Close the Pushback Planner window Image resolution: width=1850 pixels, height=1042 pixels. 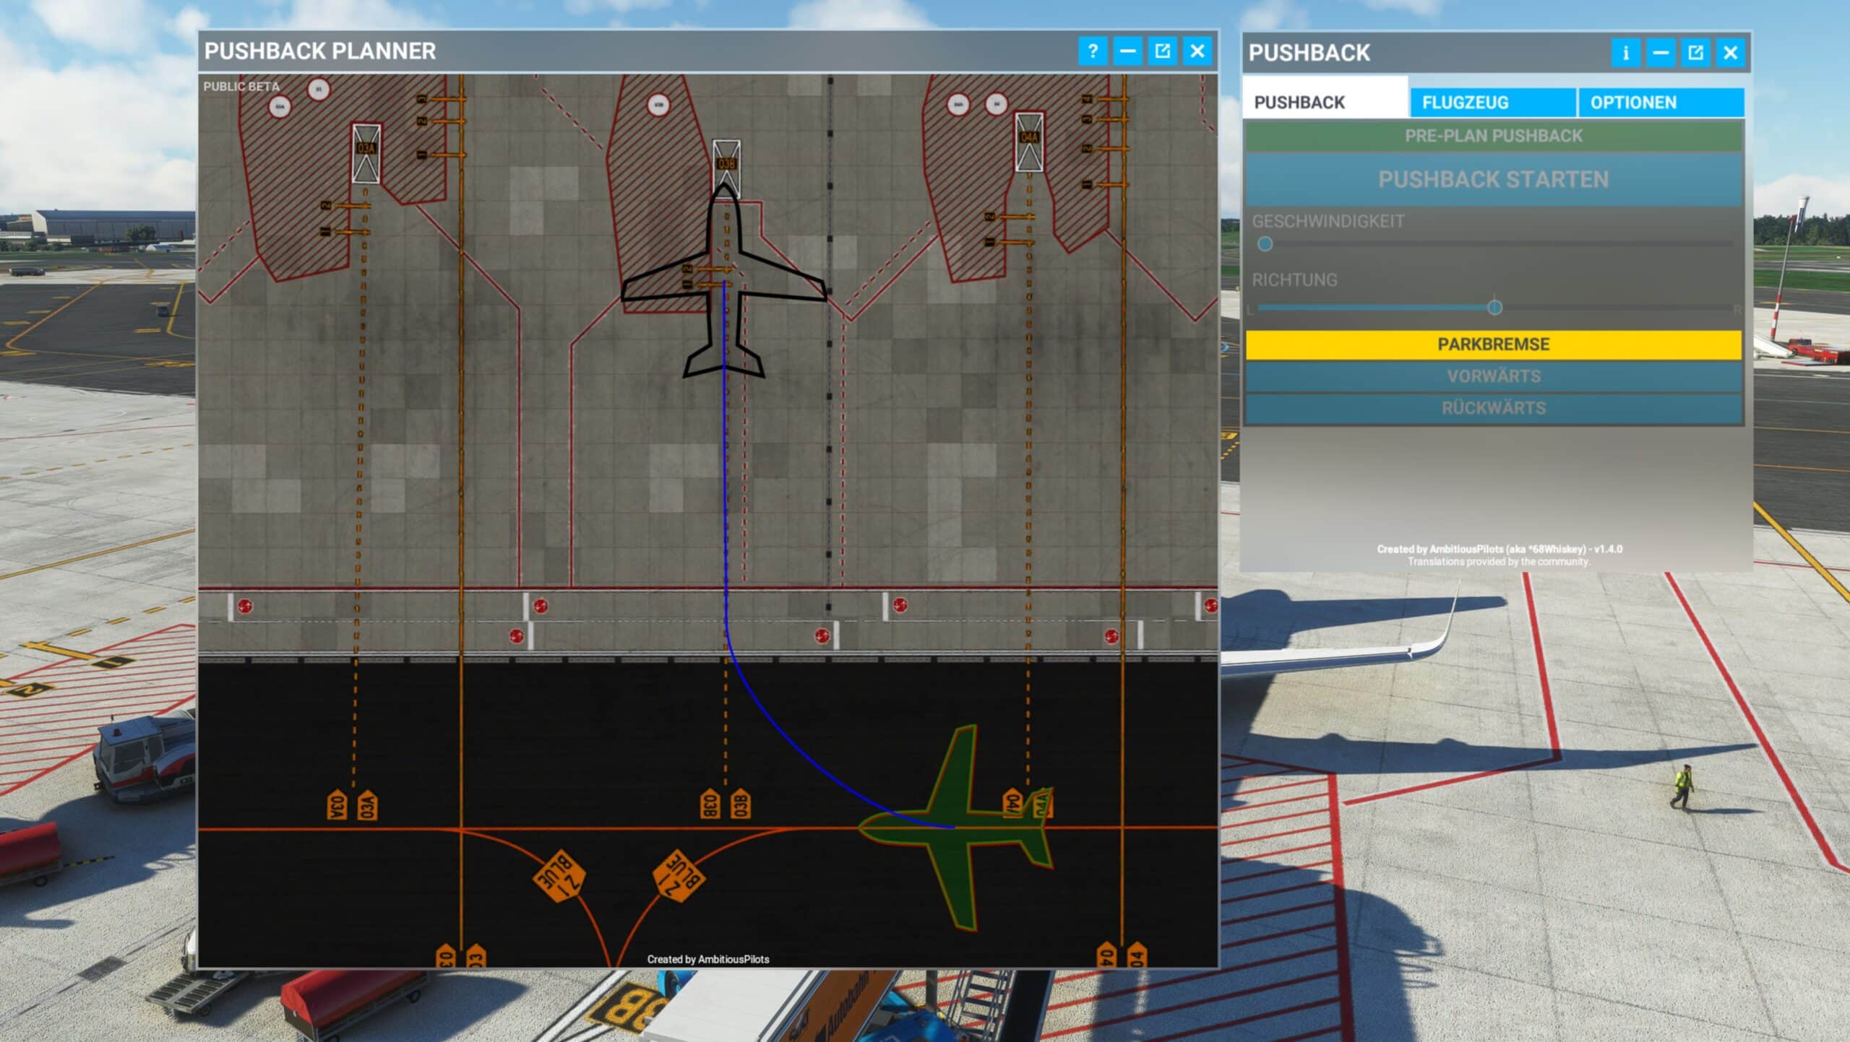click(x=1197, y=51)
